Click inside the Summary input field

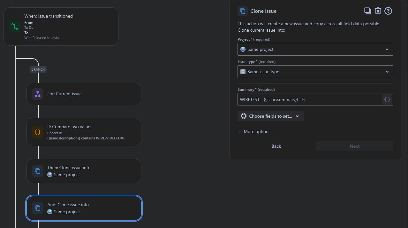tap(306, 99)
